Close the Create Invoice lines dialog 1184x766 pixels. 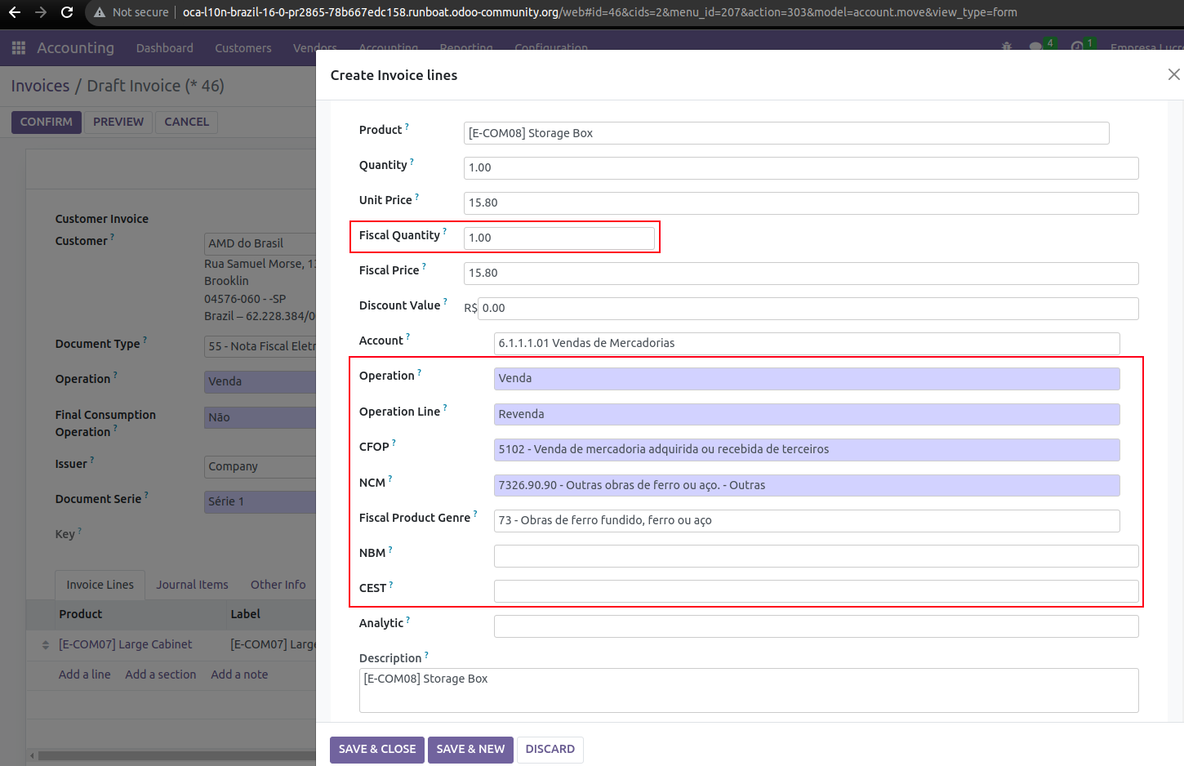[x=1173, y=74]
